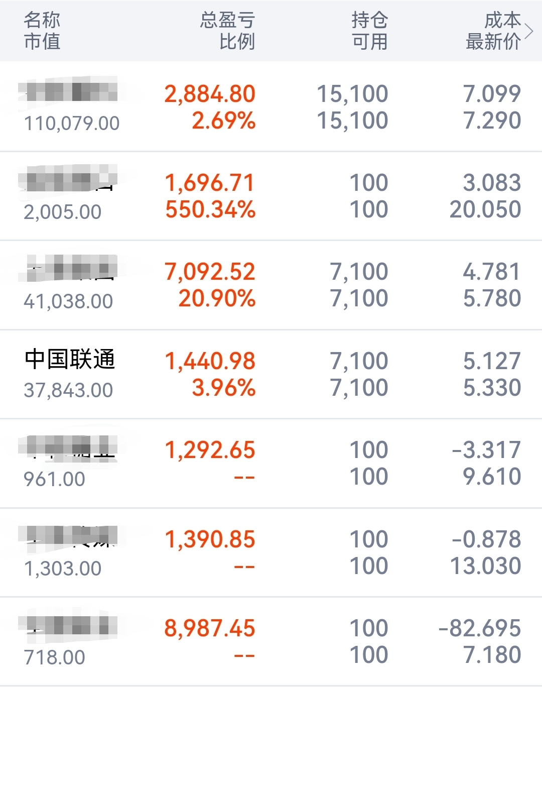Sort by 总盈亏/比例 column header
This screenshot has width=542, height=791.
point(228,31)
